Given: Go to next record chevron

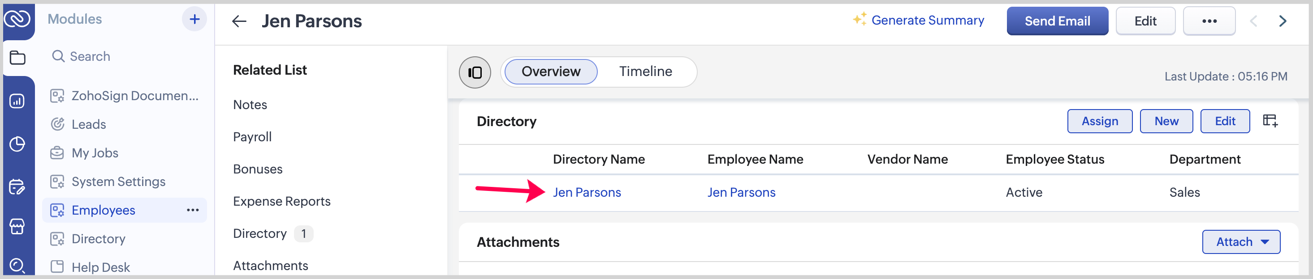Looking at the screenshot, I should [x=1283, y=21].
